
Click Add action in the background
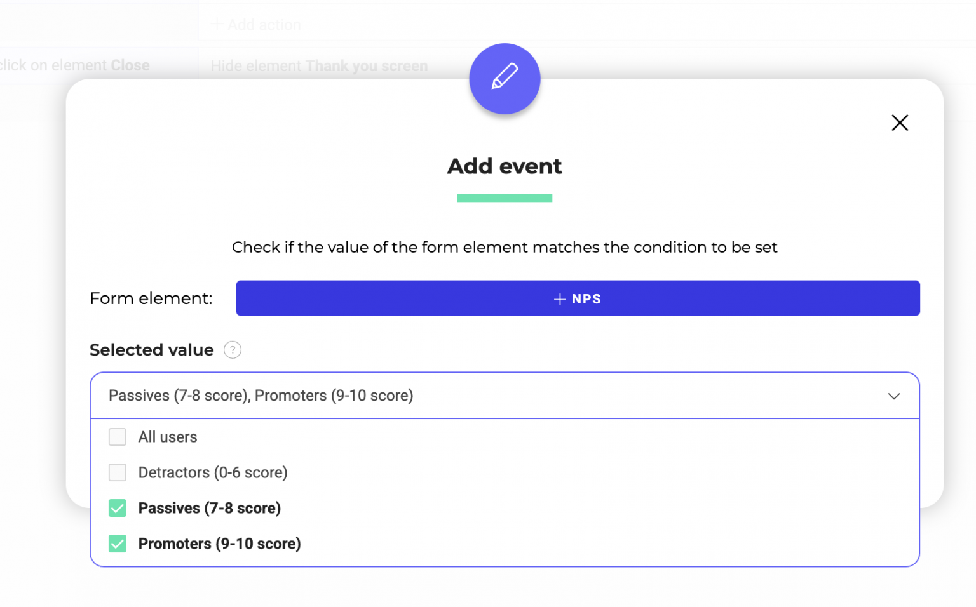[256, 25]
